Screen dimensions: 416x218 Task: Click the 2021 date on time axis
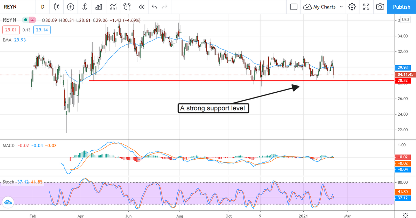pyautogui.click(x=303, y=216)
